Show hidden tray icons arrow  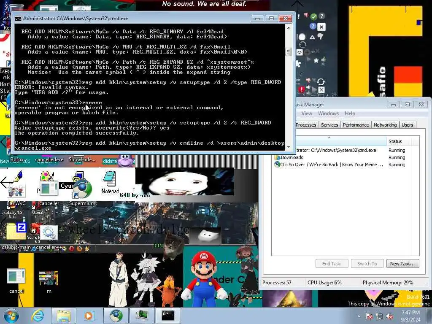tap(359, 316)
